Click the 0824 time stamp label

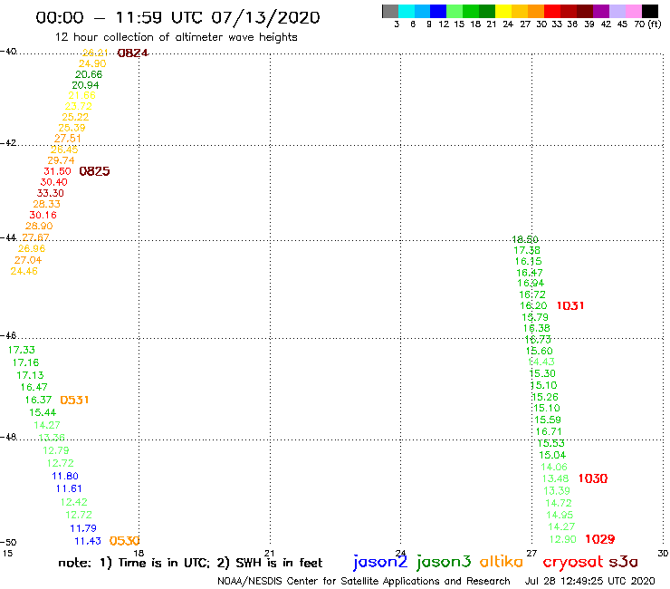132,53
